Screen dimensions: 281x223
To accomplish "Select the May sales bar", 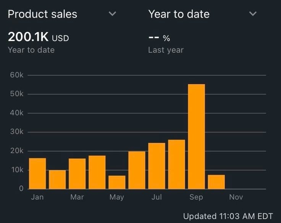I will 117,182.
